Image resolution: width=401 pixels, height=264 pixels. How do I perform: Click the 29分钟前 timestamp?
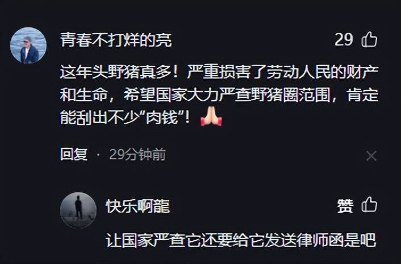tap(137, 154)
